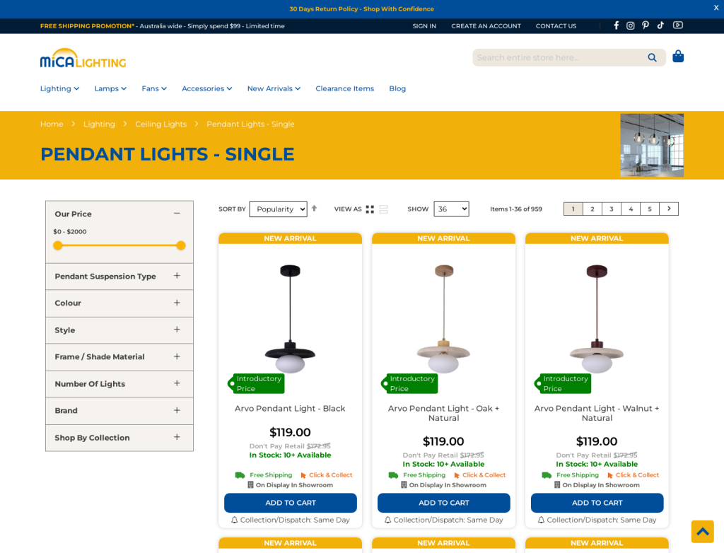
Task: Open the YouTube social icon
Action: coord(678,25)
